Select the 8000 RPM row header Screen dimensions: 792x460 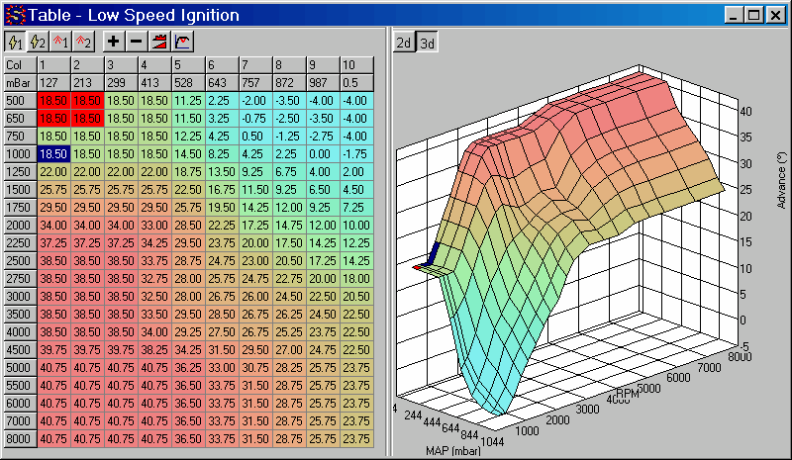click(x=19, y=436)
